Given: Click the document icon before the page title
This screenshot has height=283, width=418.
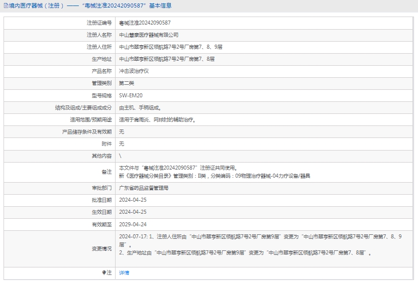Looking at the screenshot, I should point(6,6).
